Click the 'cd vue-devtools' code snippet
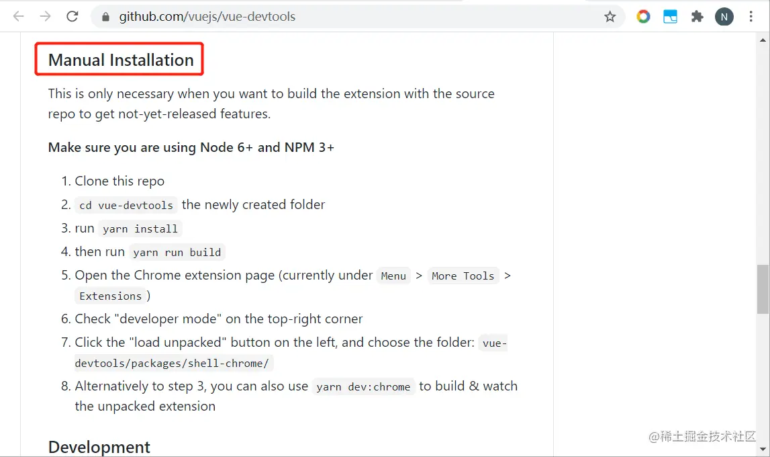The width and height of the screenshot is (770, 457). pos(126,205)
